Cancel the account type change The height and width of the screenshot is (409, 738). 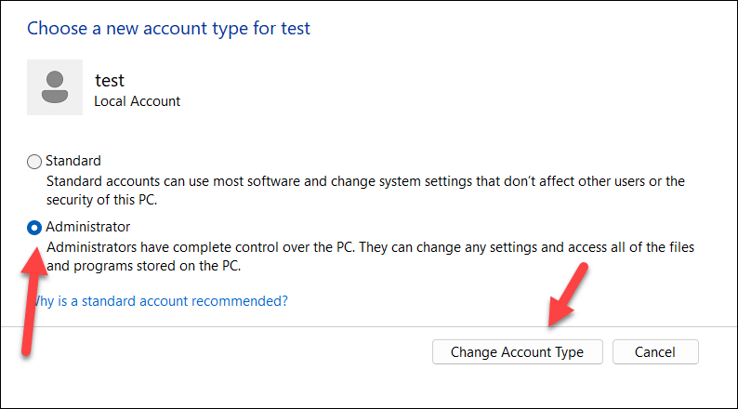click(x=654, y=352)
